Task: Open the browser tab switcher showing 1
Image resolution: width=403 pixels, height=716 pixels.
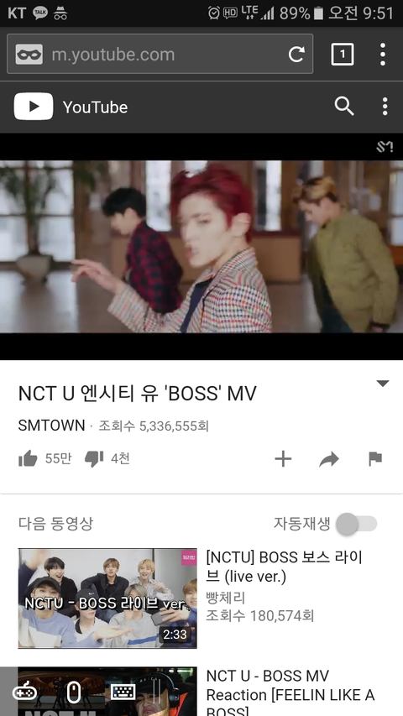Action: (x=343, y=55)
